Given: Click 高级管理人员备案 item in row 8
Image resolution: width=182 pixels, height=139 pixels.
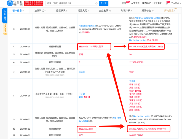Looking at the screenshot, I should (55, 94).
